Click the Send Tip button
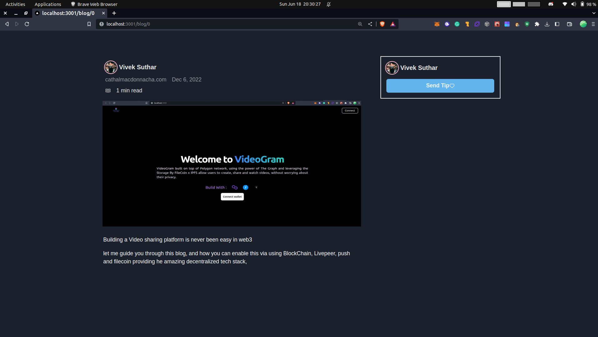 point(440,86)
